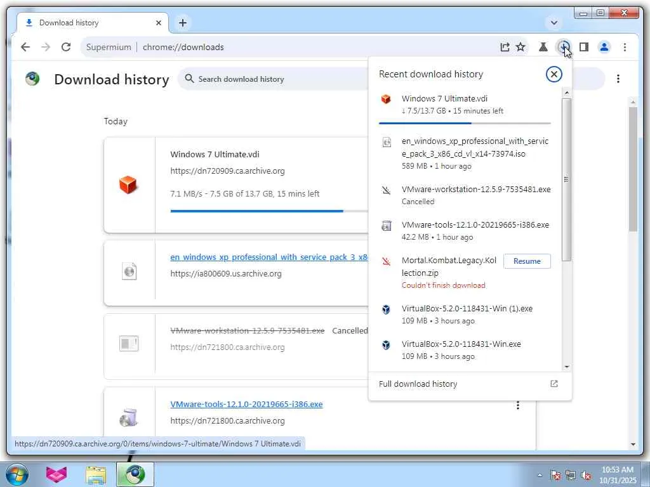Open the profile avatar menu
This screenshot has width=650, height=487.
coord(604,47)
